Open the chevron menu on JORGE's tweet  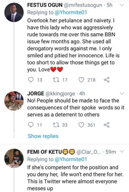pos(122,94)
